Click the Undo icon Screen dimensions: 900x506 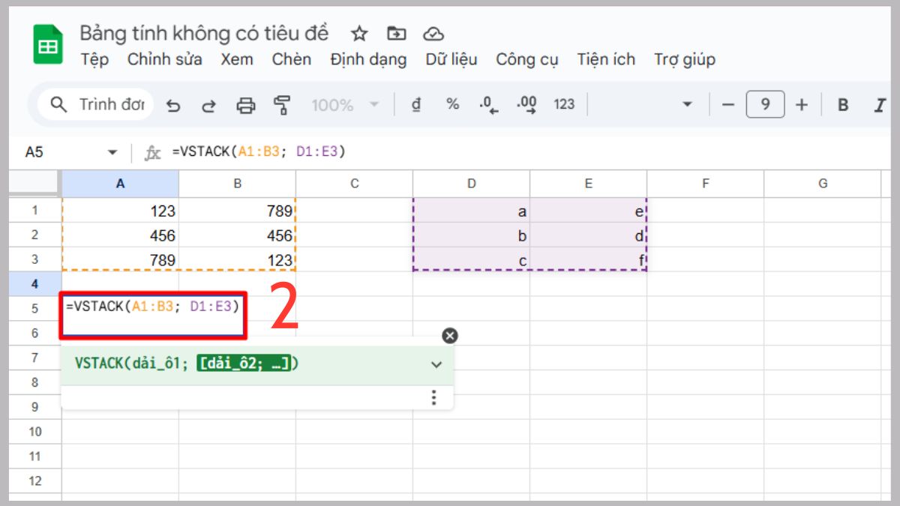click(175, 105)
